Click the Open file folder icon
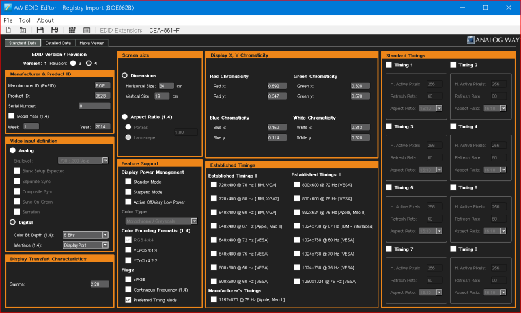The height and width of the screenshot is (313, 521). pyautogui.click(x=23, y=30)
